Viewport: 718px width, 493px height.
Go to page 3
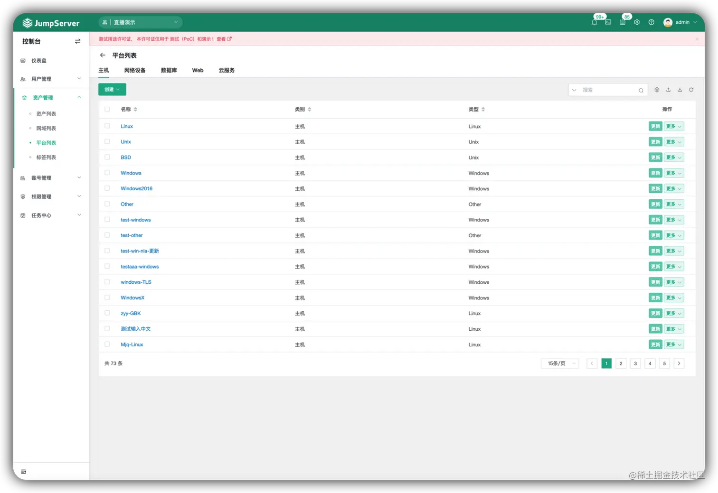point(635,363)
